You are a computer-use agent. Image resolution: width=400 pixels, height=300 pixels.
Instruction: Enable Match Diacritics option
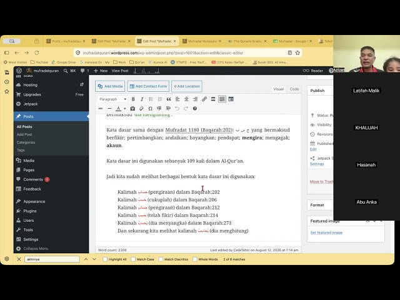point(161,259)
